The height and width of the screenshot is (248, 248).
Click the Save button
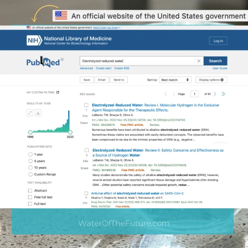[x=87, y=80]
